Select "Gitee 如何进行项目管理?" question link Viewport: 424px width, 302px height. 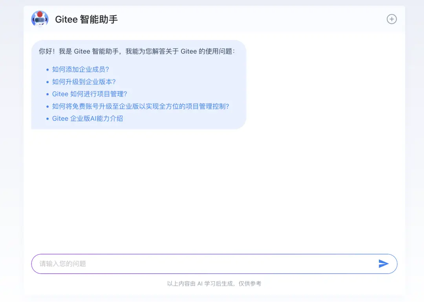click(x=90, y=94)
